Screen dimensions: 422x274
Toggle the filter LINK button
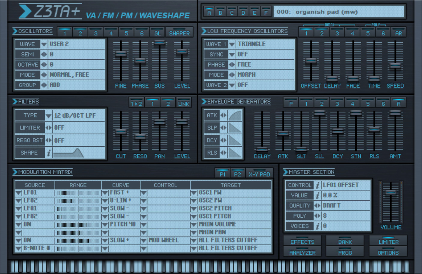(184, 103)
